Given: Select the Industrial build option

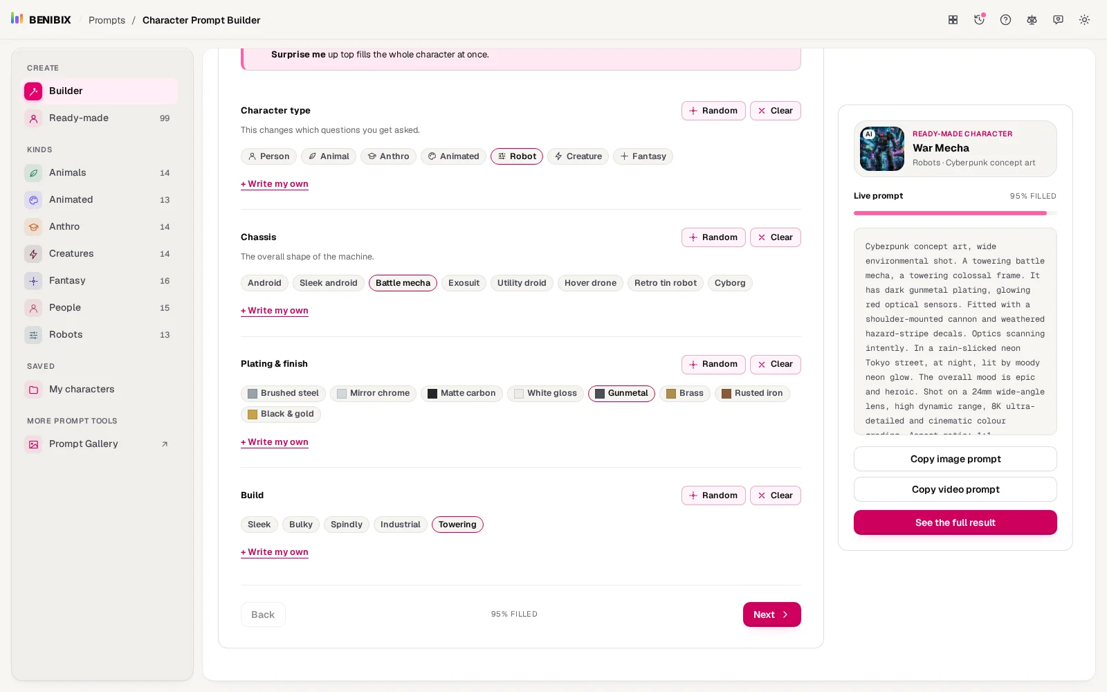Looking at the screenshot, I should (400, 525).
